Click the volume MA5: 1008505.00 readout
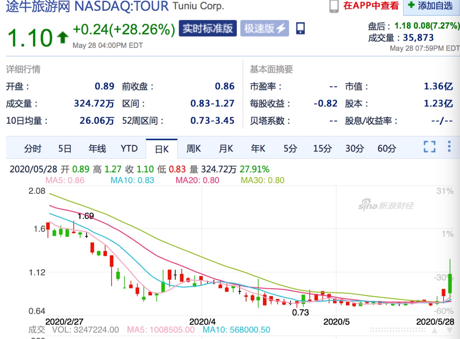The height and width of the screenshot is (339, 460). 161,330
